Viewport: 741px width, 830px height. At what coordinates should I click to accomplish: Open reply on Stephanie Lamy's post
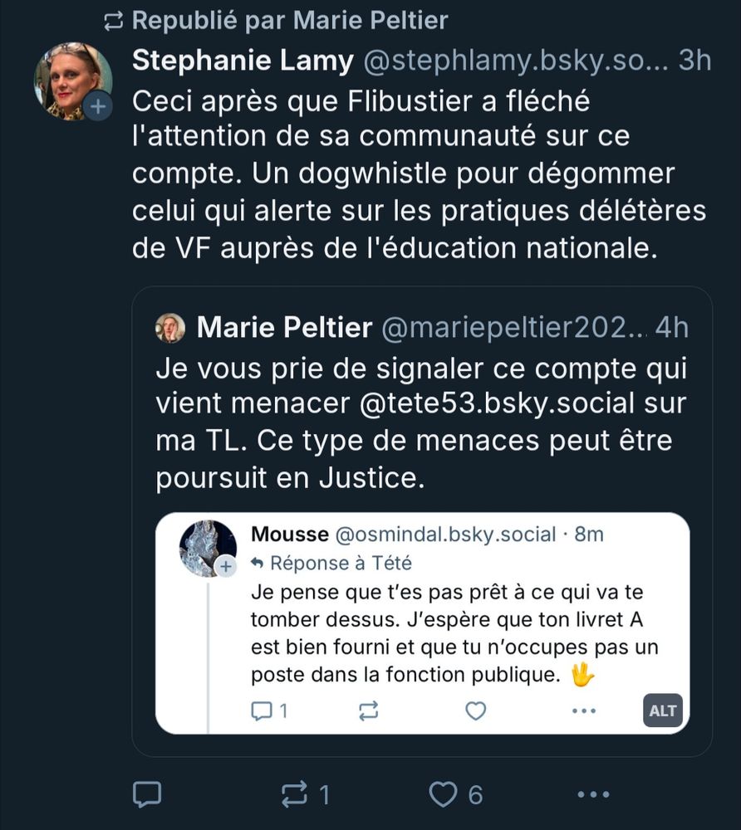pos(147,794)
